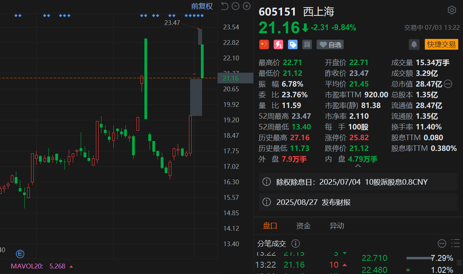This screenshot has width=463, height=274.
Task: Zoom out chart with minus icon
Action: pos(235,6)
